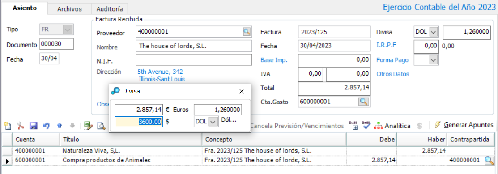
Task: Click the gray dollar sign toolbar icon
Action: [420, 126]
